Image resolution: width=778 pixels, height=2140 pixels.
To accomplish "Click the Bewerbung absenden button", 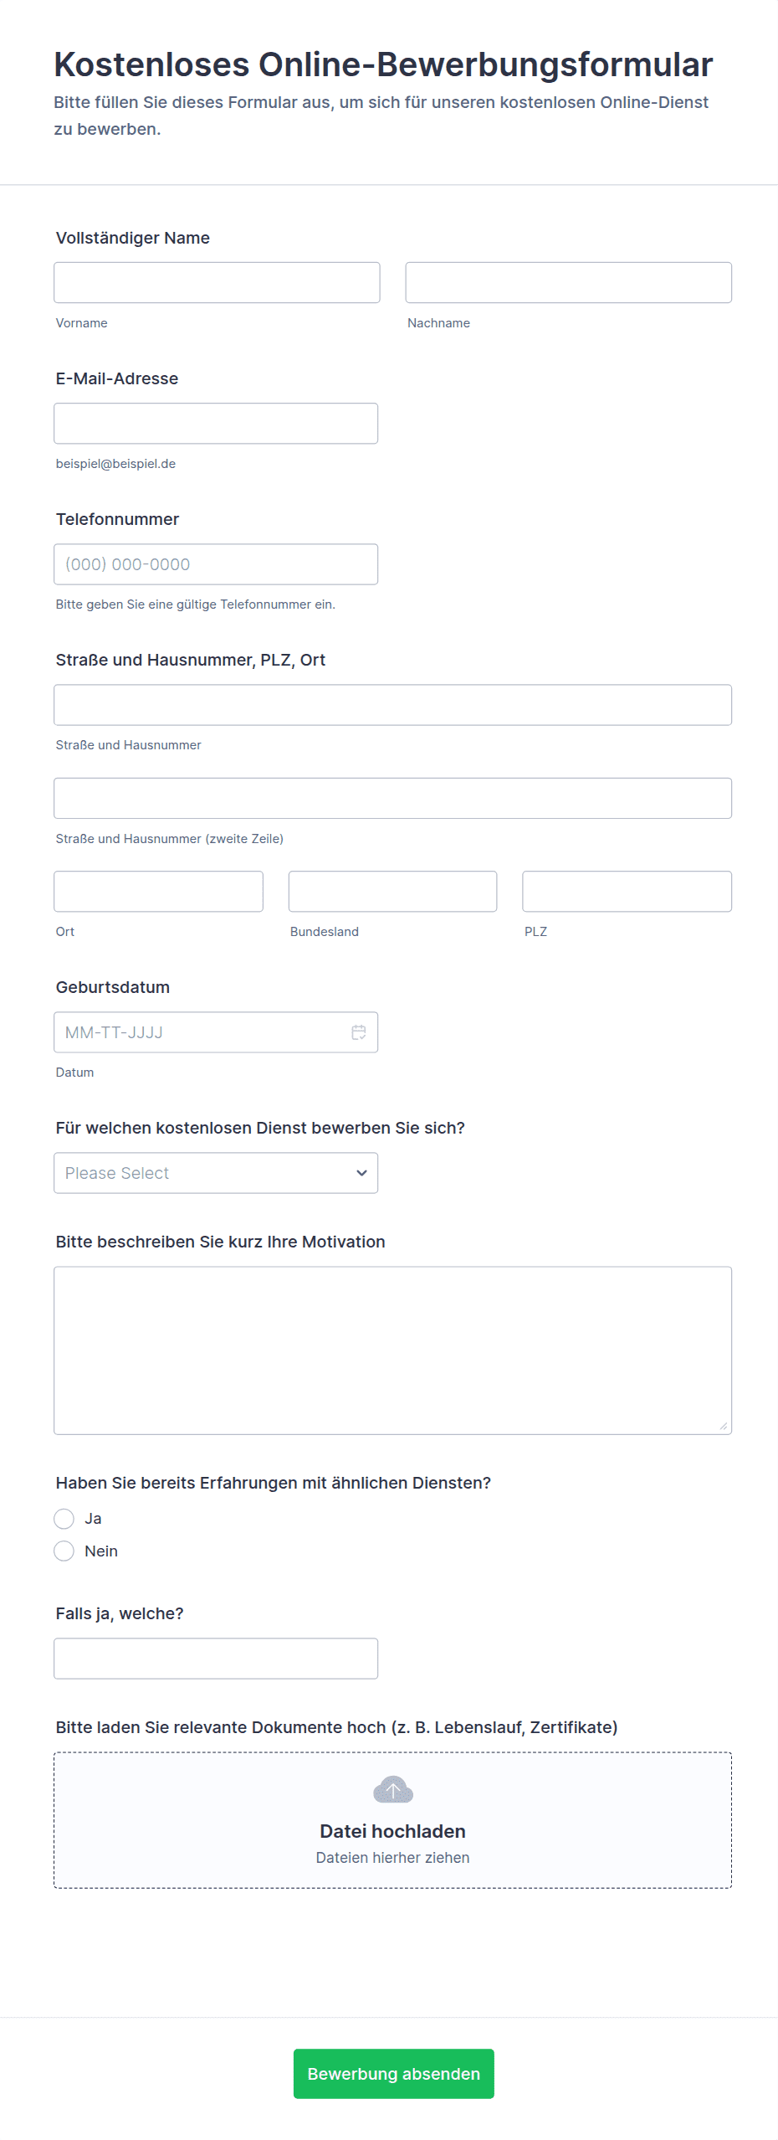I will click(x=393, y=2074).
